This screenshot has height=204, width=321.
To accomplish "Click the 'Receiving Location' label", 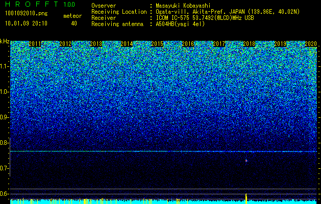I will click(119, 12).
